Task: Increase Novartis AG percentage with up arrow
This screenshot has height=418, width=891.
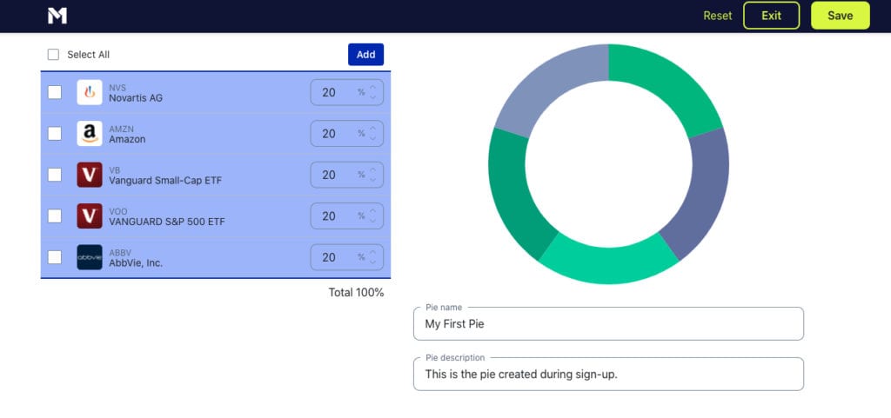Action: [x=372, y=88]
